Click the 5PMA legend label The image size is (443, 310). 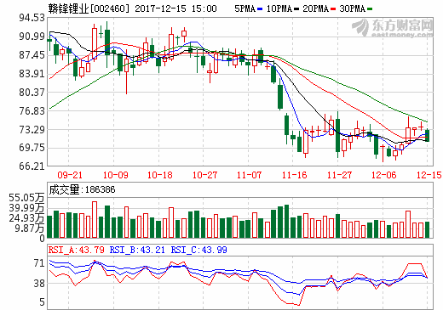coord(245,9)
